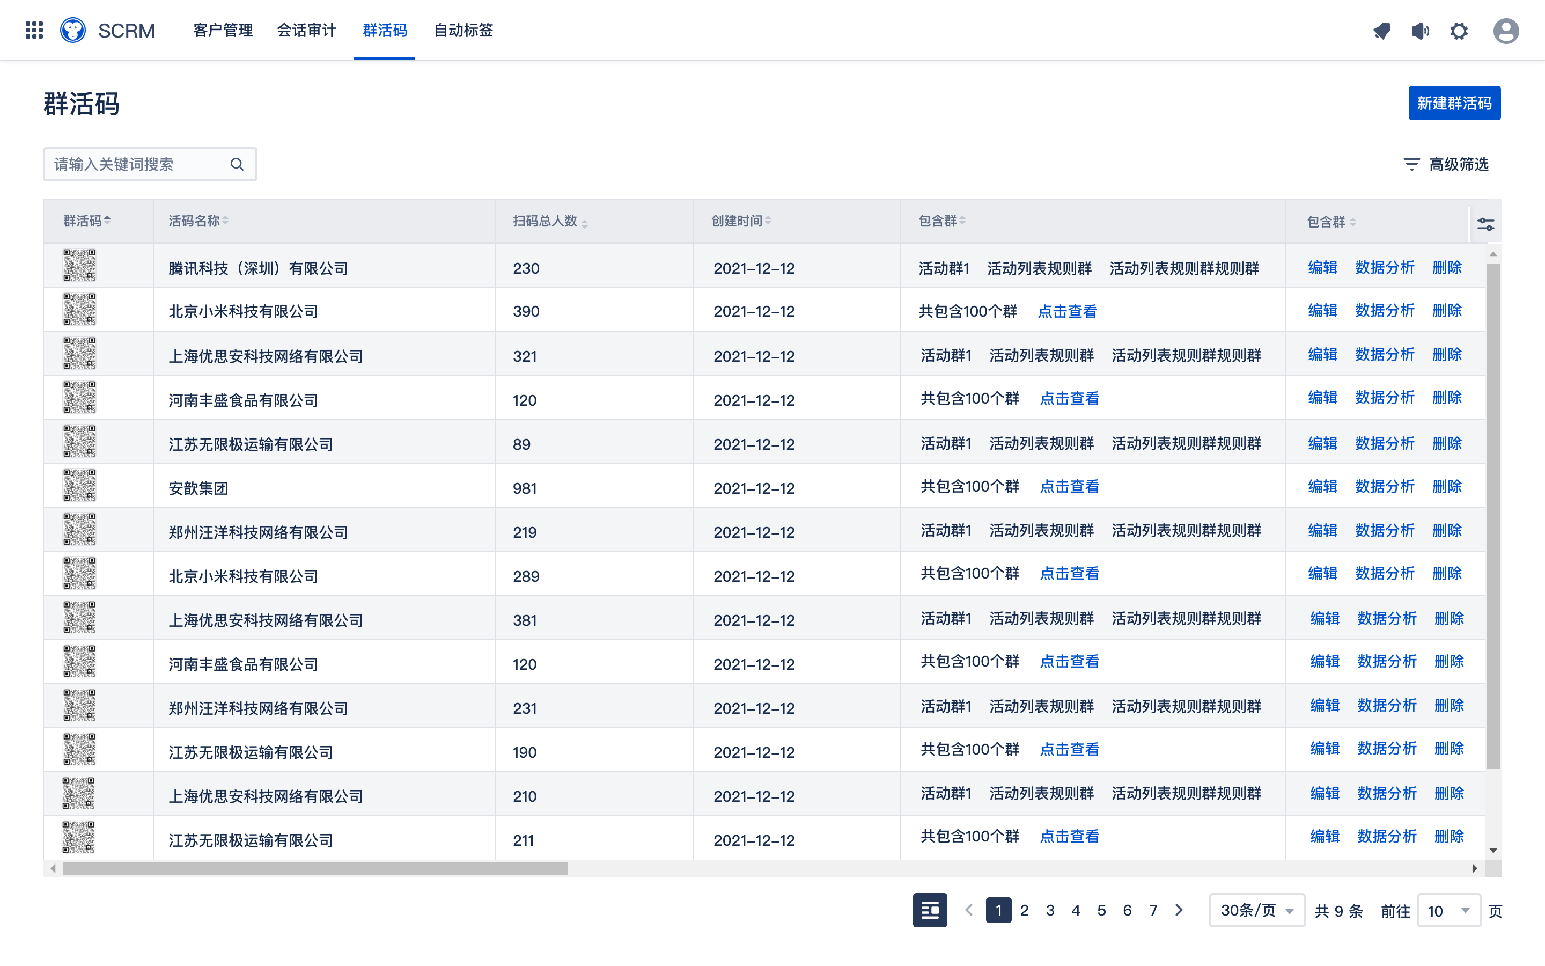
Task: Click 数据分析 in the 321 row
Action: [1385, 354]
